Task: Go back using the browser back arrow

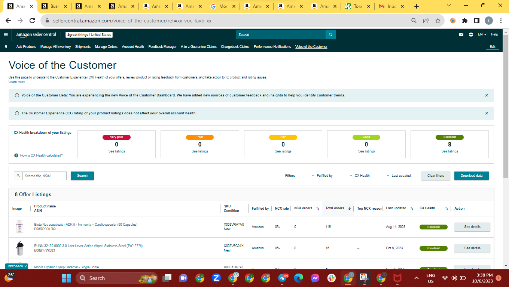Action: (x=8, y=21)
